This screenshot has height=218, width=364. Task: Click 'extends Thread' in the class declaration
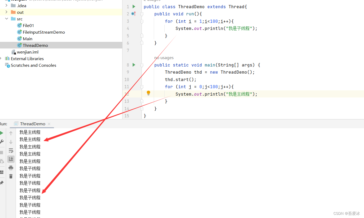point(226,7)
